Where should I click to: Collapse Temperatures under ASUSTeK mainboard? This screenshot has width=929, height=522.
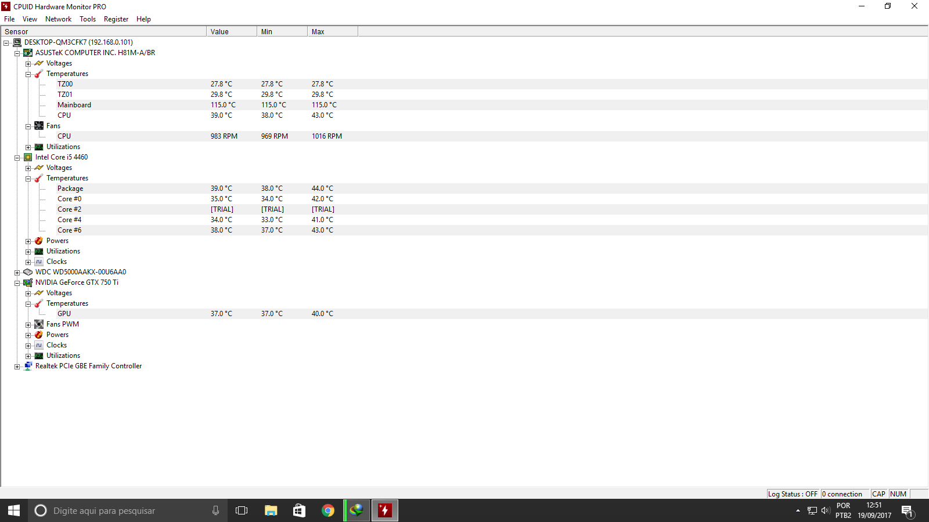pos(28,74)
